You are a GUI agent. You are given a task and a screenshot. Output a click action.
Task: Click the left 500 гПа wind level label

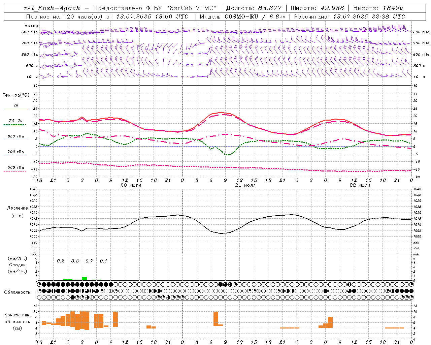(30, 32)
